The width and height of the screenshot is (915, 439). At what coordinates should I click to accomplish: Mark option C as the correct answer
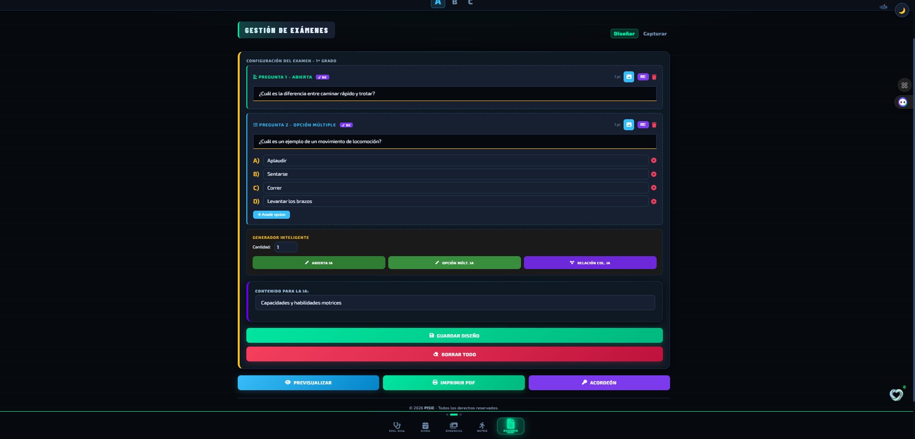pos(256,188)
